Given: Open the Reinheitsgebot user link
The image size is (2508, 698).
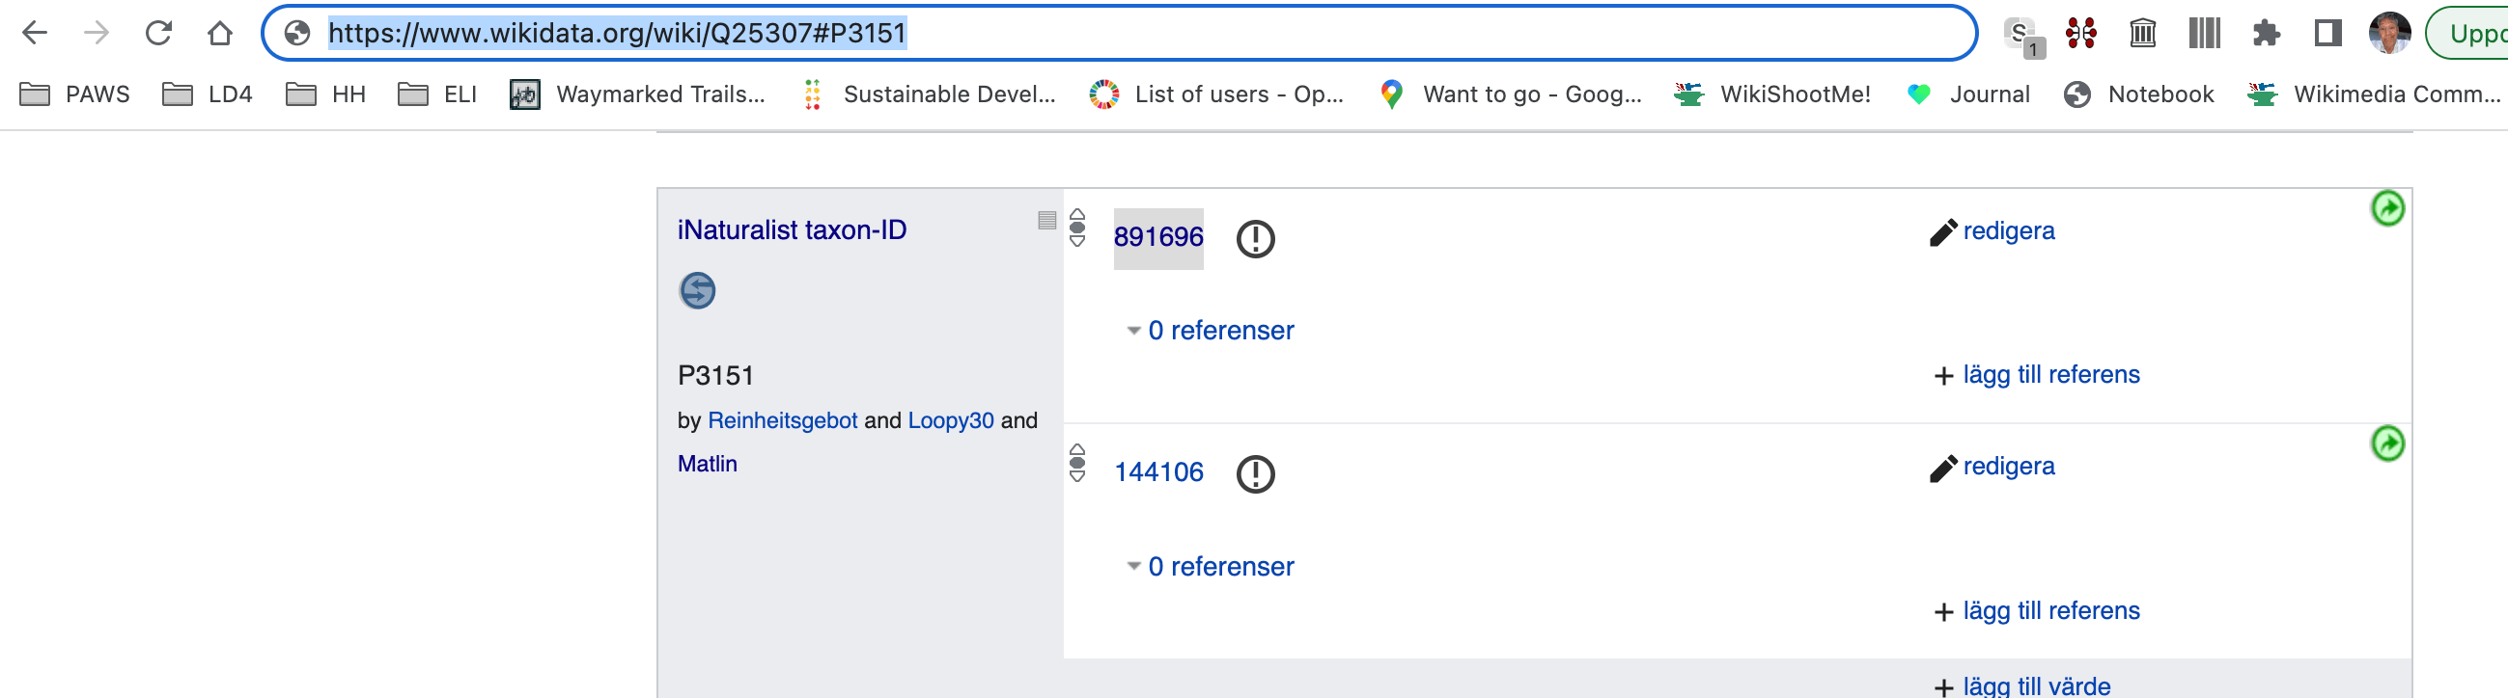Looking at the screenshot, I should [x=782, y=420].
